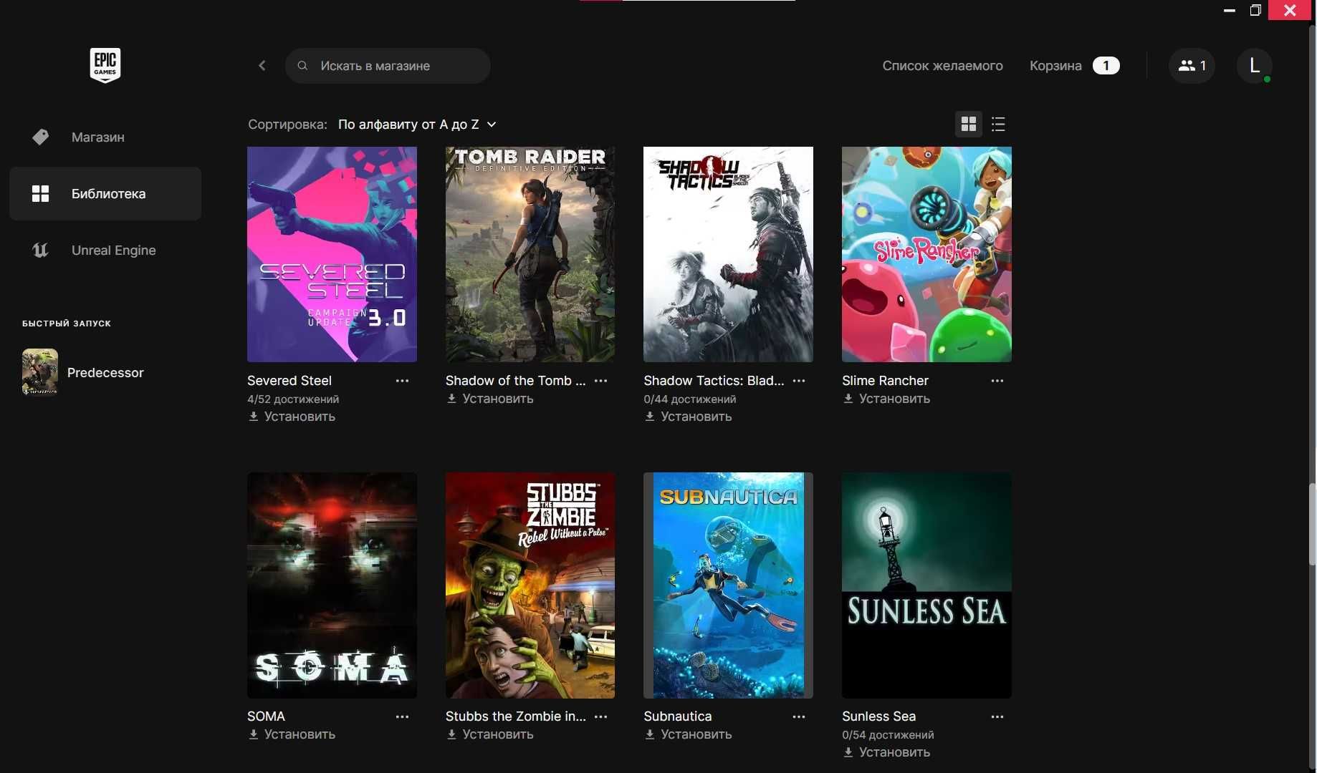Click Slime Rancher title text
The width and height of the screenshot is (1317, 773).
coord(885,381)
